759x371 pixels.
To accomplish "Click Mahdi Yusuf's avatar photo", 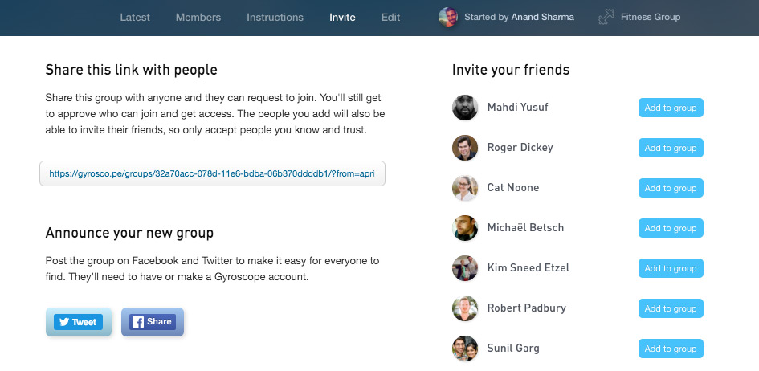I will click(465, 108).
